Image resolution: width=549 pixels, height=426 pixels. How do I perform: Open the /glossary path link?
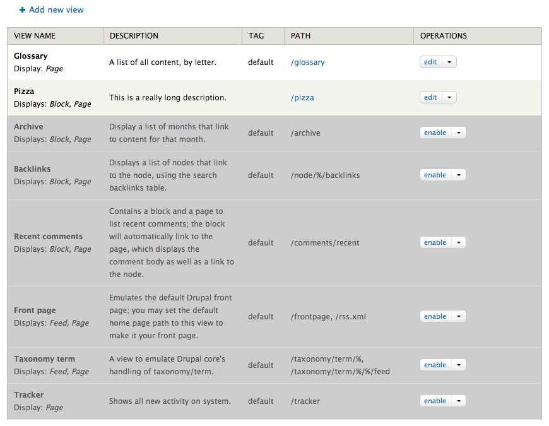[x=308, y=62]
